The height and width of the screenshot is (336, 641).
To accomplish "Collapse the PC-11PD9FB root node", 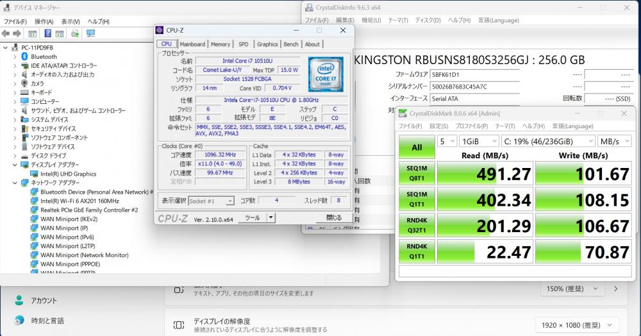I will pyautogui.click(x=5, y=47).
